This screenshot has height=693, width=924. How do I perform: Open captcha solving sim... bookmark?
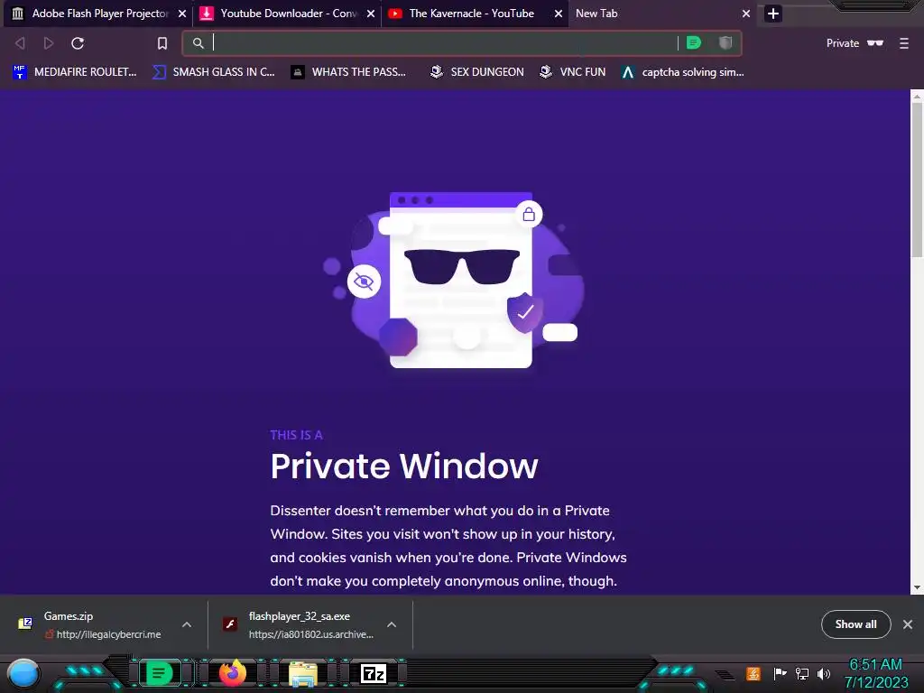pyautogui.click(x=683, y=72)
